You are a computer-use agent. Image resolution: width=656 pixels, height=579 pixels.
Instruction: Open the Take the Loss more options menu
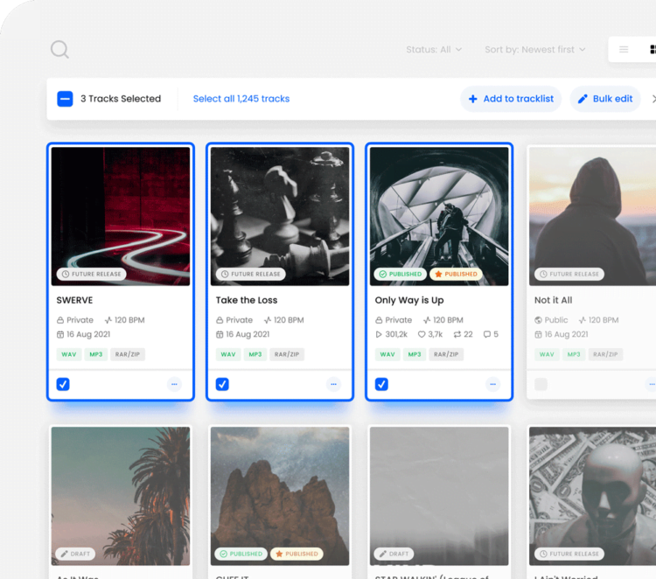click(334, 384)
